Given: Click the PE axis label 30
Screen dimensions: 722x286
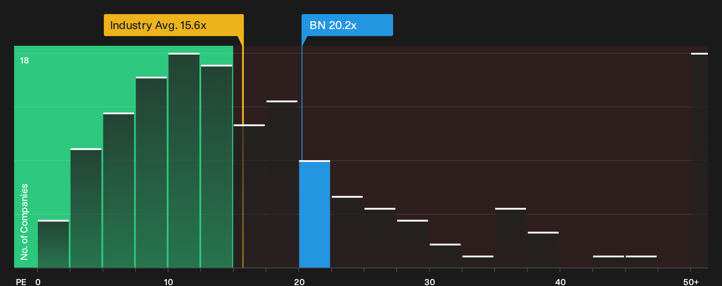Looking at the screenshot, I should coord(430,282).
